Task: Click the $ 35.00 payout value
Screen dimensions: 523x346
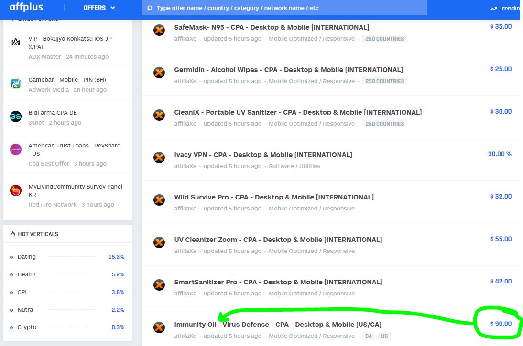Action: tap(501, 26)
